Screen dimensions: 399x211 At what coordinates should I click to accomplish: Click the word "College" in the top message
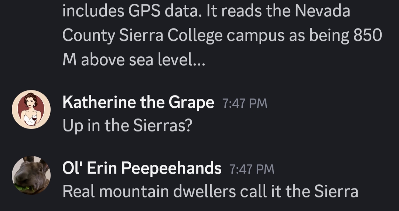(x=195, y=35)
